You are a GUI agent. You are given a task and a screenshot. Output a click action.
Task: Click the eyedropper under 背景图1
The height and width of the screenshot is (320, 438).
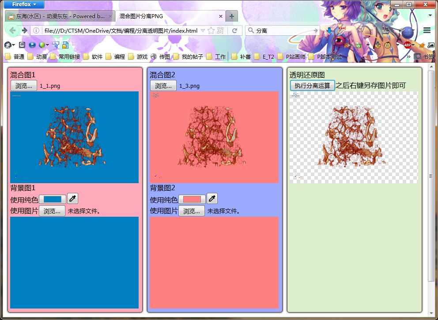click(72, 199)
